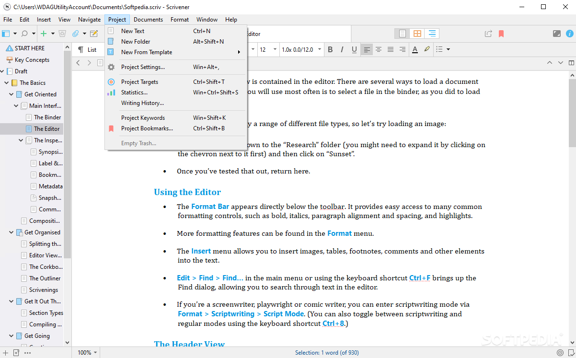This screenshot has height=358, width=576.
Task: Switch to Outliner view mode
Action: coord(432,34)
